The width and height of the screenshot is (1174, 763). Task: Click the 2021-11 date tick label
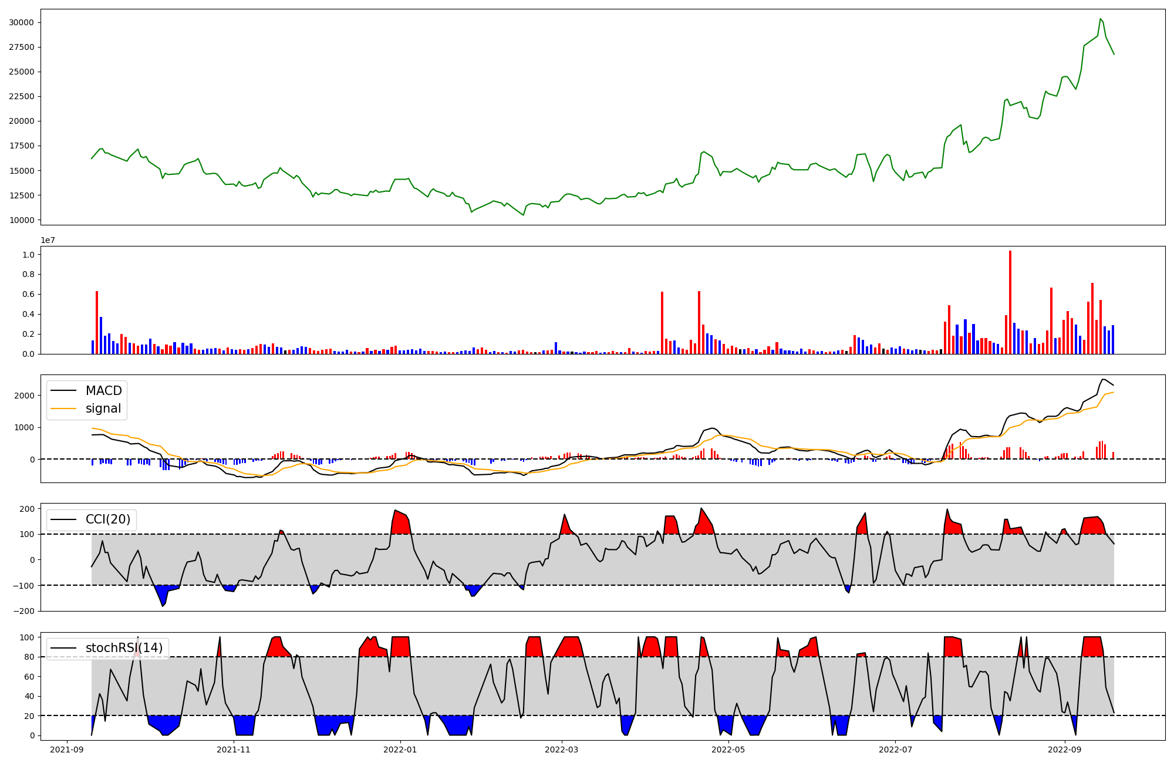pos(234,750)
